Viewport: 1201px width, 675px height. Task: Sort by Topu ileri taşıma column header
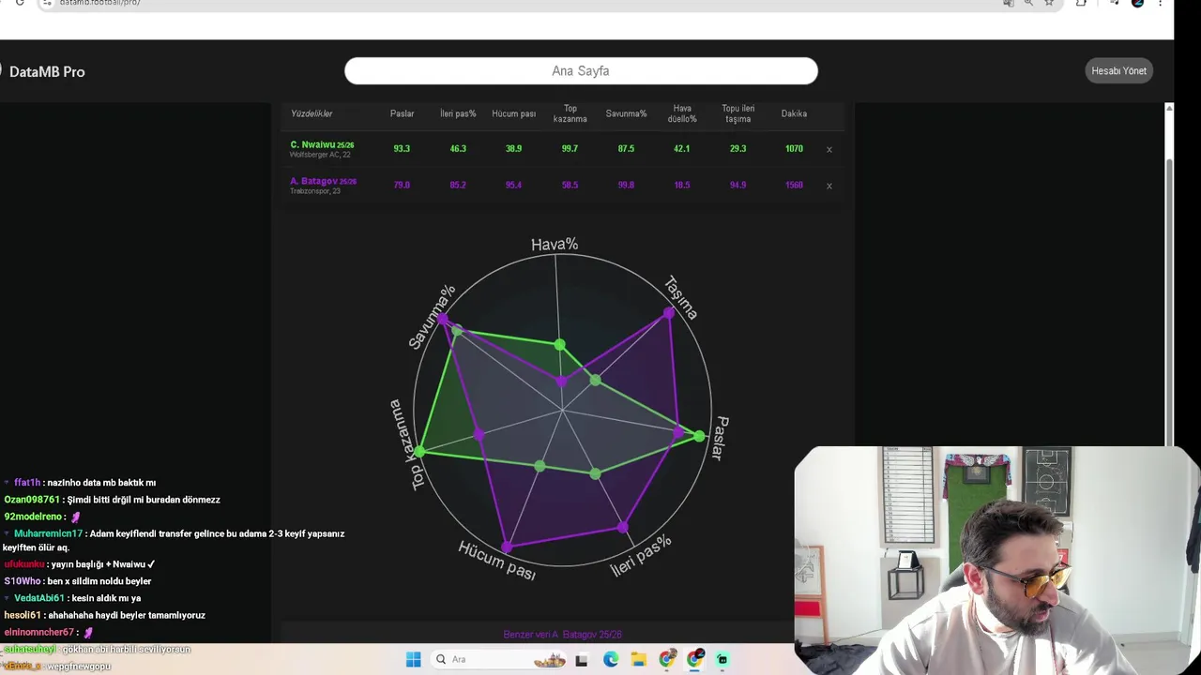[737, 113]
